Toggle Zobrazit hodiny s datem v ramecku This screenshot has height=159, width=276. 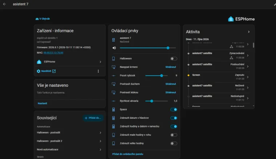click(x=174, y=126)
